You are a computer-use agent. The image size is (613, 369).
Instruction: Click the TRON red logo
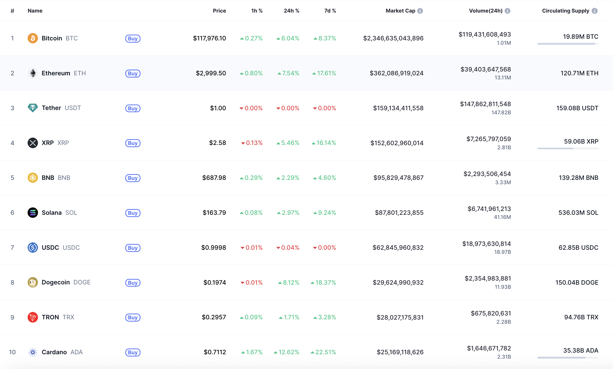33,317
